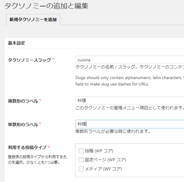Click the 固定ページ (WP コア) label text

tap(105, 160)
